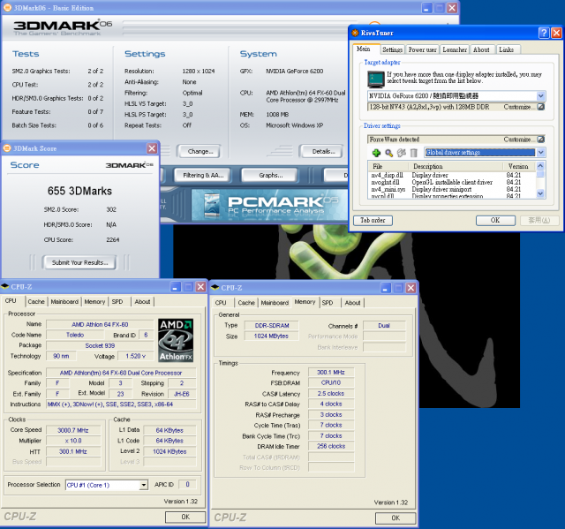
Task: Click the PCMark05 PC Performance Analysis banner
Action: coord(269,204)
